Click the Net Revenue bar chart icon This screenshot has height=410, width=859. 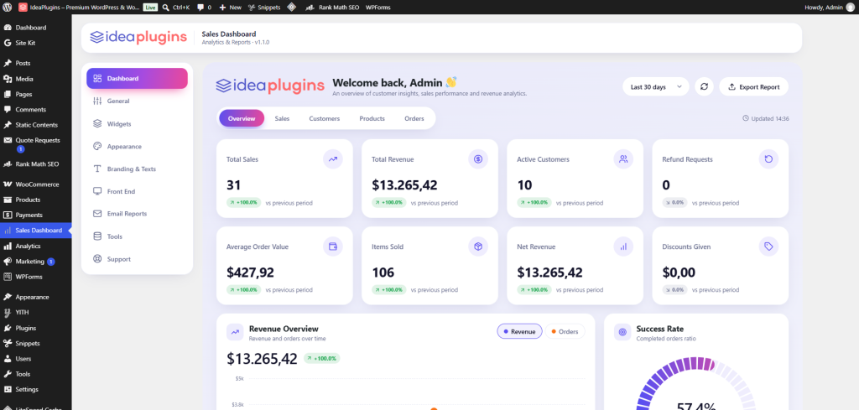click(623, 247)
